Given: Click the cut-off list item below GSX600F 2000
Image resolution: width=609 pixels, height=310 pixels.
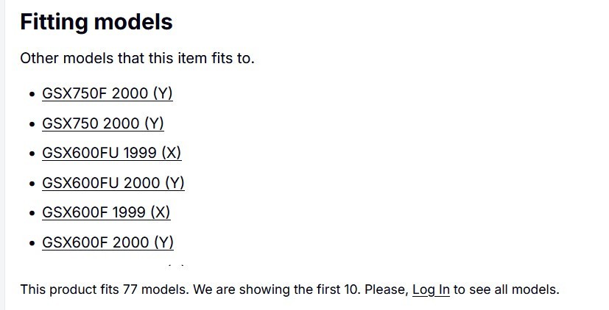Looking at the screenshot, I should pos(177,266).
